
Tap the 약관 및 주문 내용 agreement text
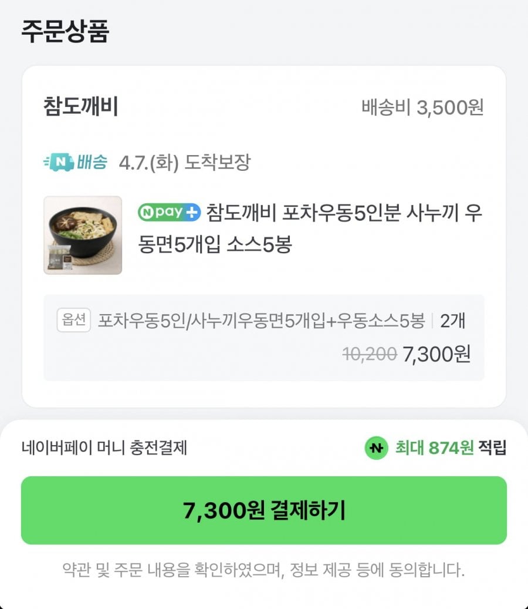[x=263, y=570]
